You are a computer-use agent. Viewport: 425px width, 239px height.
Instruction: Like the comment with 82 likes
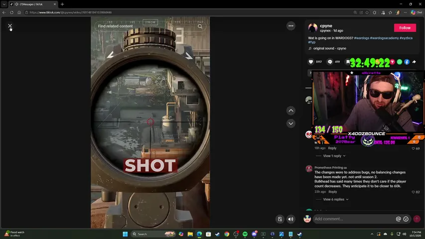pyautogui.click(x=413, y=192)
